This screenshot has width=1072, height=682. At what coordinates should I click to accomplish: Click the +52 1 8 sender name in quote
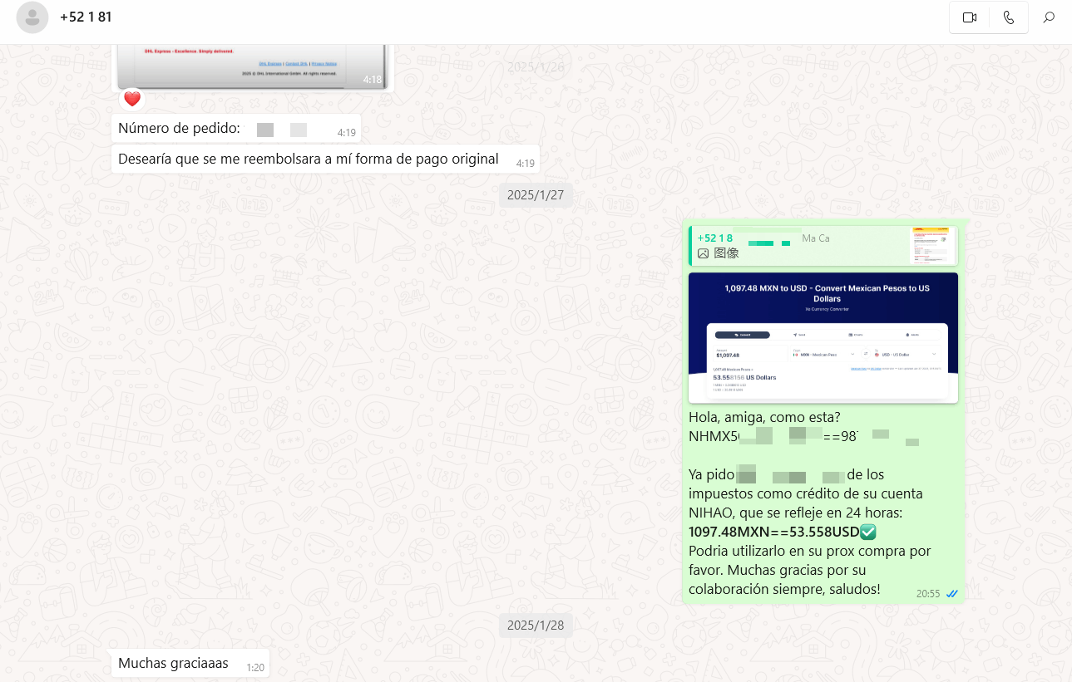[715, 238]
